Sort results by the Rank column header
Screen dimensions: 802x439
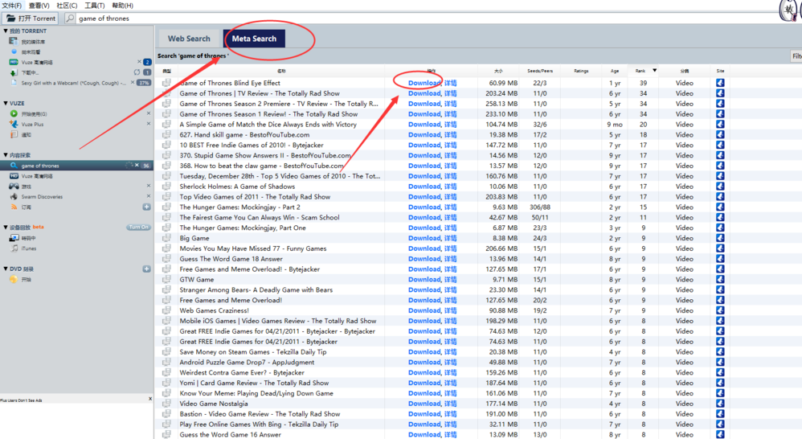640,71
